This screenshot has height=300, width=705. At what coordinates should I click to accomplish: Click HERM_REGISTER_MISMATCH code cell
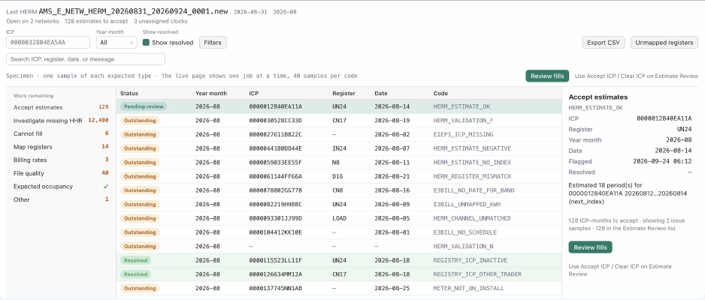472,176
